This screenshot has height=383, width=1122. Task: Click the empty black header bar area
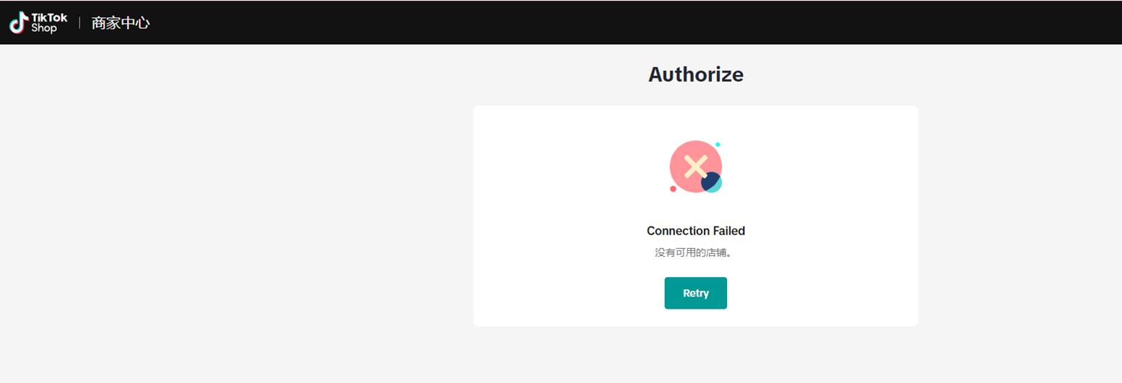click(578, 23)
